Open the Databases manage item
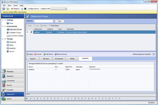 click(x=12, y=42)
